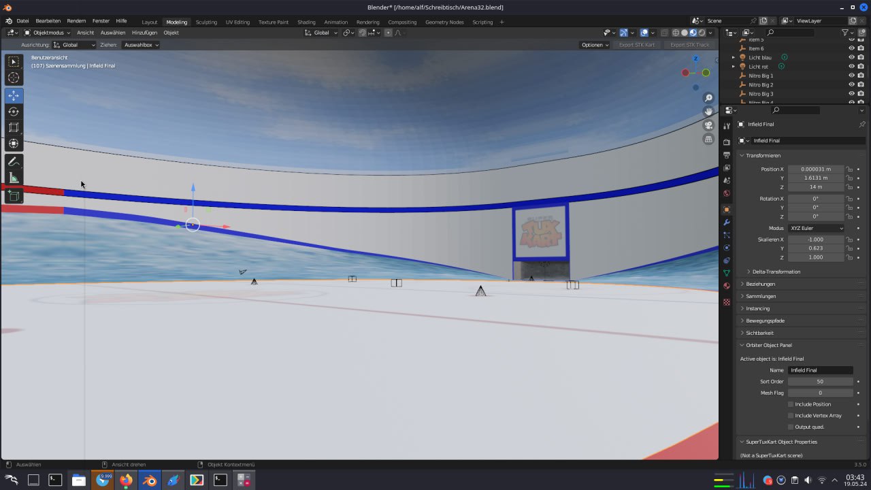Hide Nitro Big 1 in the viewport

tap(851, 76)
